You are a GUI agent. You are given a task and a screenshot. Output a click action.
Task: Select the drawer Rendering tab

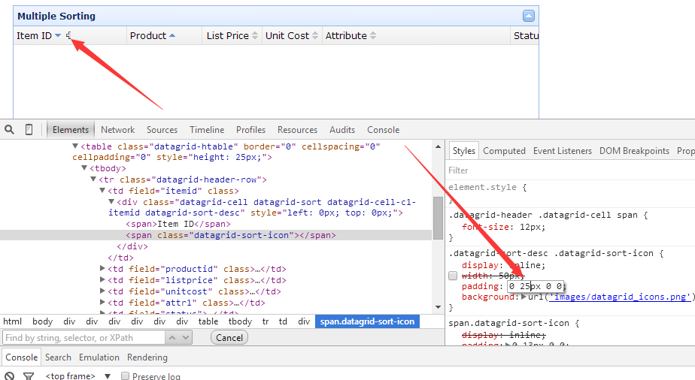(x=147, y=357)
